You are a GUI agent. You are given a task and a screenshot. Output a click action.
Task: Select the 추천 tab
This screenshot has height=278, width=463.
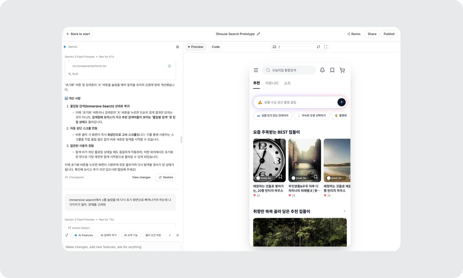(x=257, y=83)
